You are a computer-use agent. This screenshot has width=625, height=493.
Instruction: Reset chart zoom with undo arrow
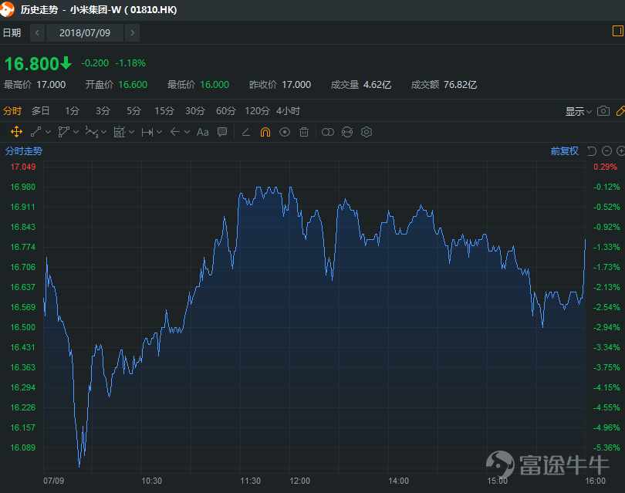592,151
